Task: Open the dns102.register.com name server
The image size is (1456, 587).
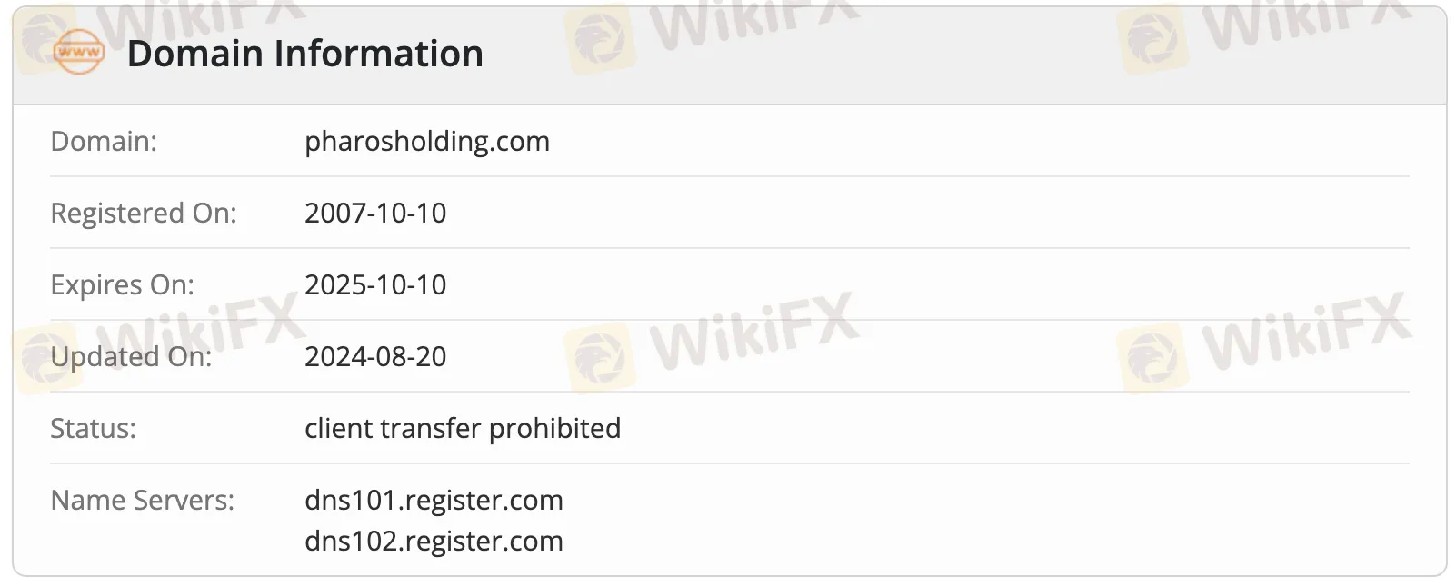Action: click(x=434, y=542)
